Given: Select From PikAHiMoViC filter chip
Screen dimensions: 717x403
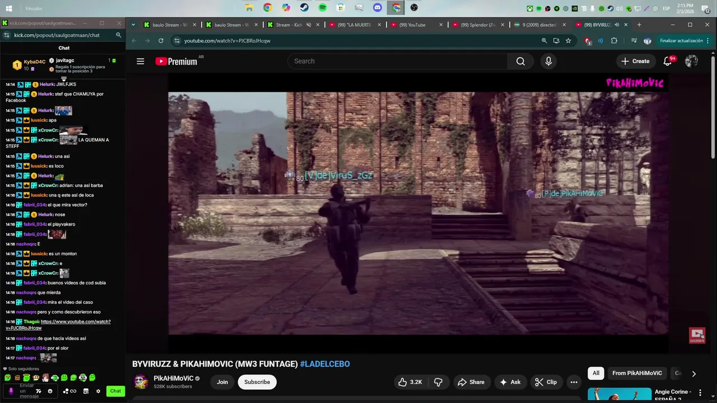Looking at the screenshot, I should [x=637, y=373].
